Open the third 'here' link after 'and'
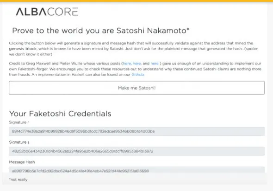Screen dimensions: 273x191 click(155, 64)
